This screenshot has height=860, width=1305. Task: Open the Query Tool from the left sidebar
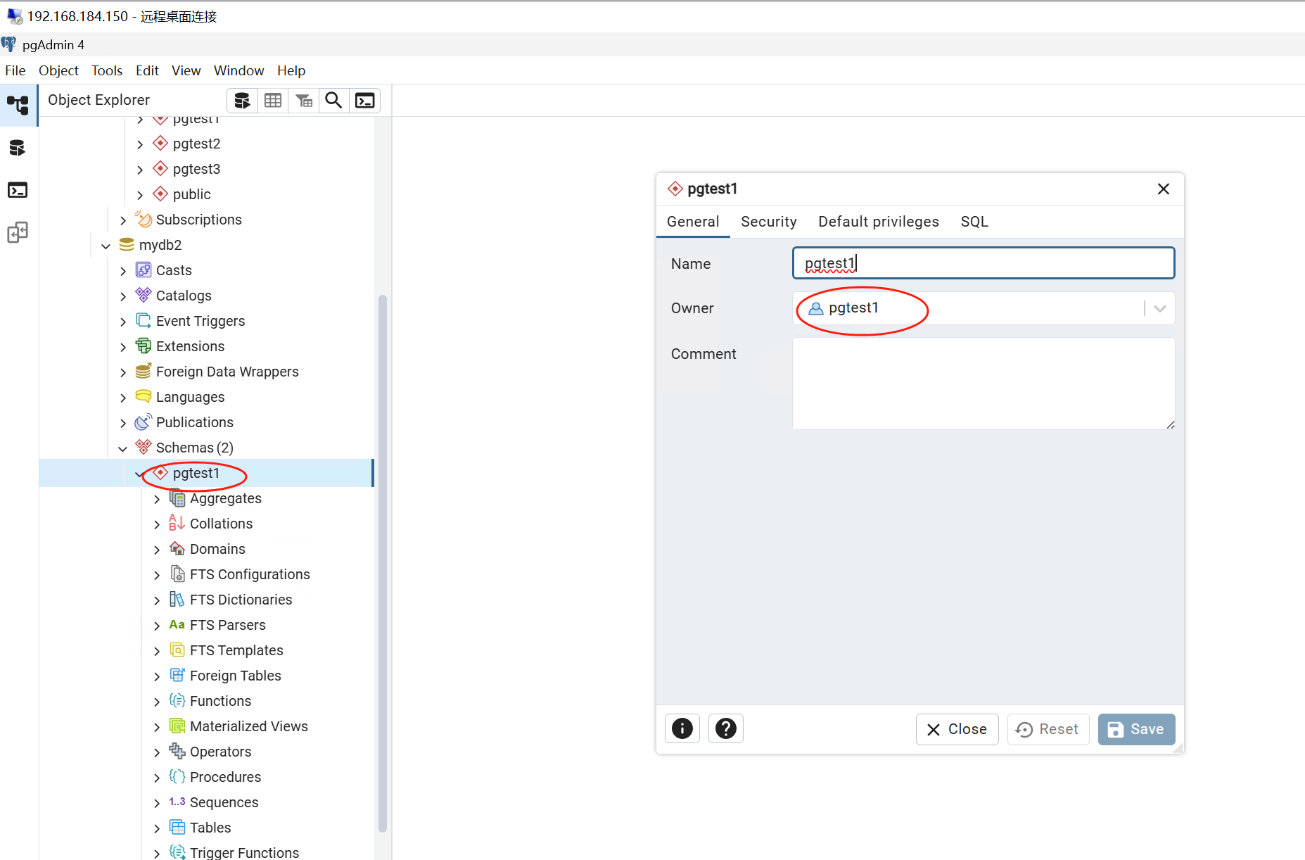18,147
